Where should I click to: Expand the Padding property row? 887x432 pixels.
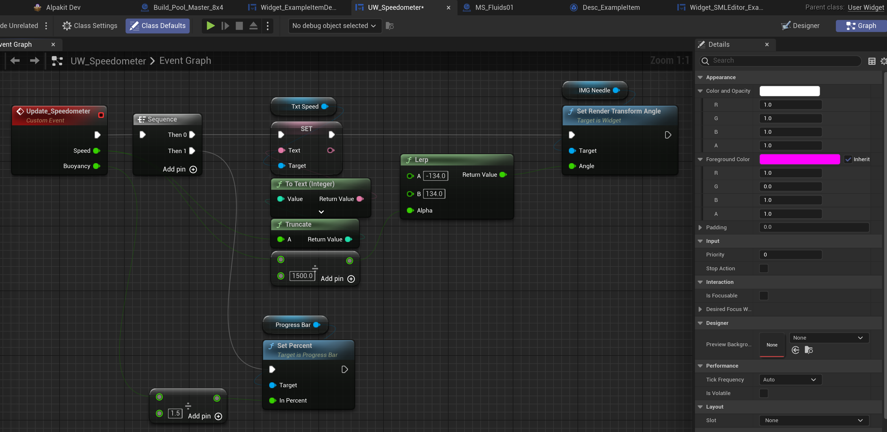coord(700,227)
